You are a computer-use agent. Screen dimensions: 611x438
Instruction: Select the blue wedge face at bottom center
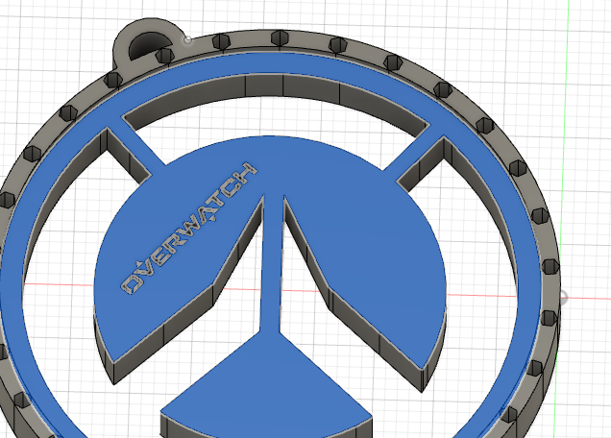point(266,384)
